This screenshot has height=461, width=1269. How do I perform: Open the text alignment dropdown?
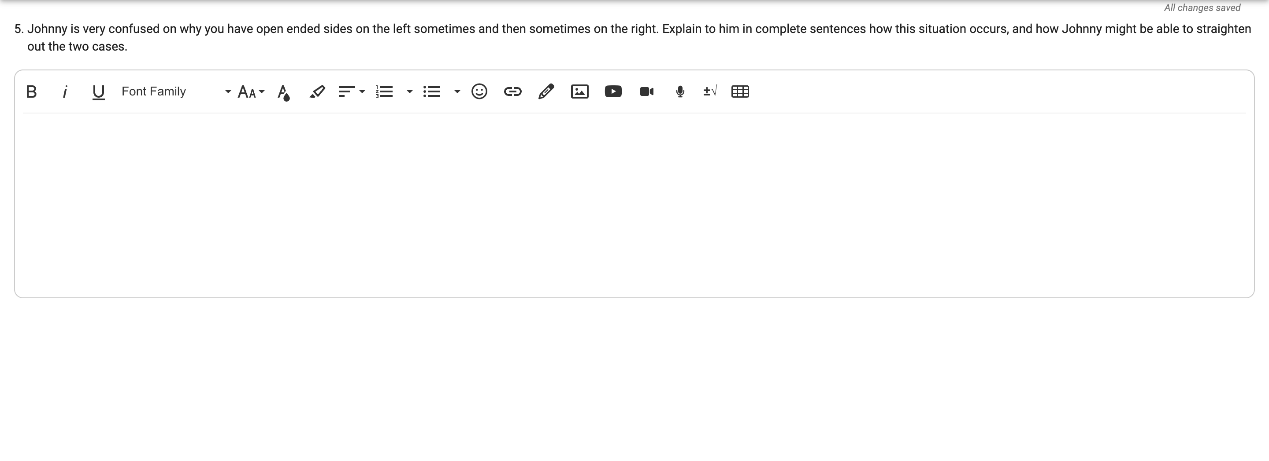tap(352, 91)
